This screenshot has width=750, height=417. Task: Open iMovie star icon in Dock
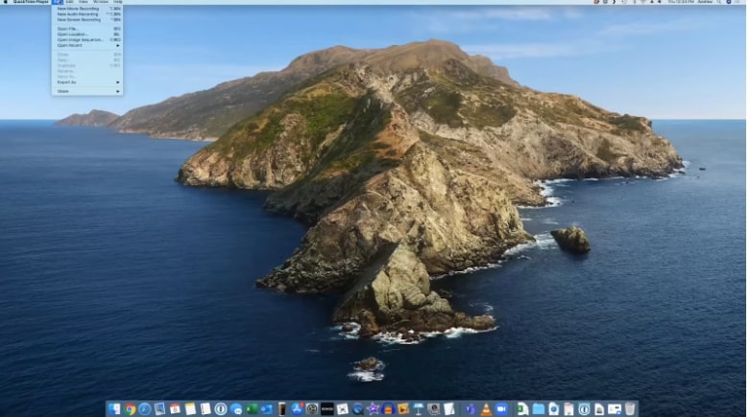click(374, 409)
